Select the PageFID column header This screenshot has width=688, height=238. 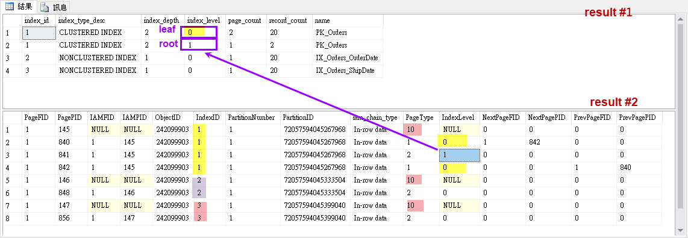[x=39, y=117]
